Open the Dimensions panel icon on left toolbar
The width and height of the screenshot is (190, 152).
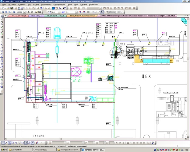click(x=2, y=19)
